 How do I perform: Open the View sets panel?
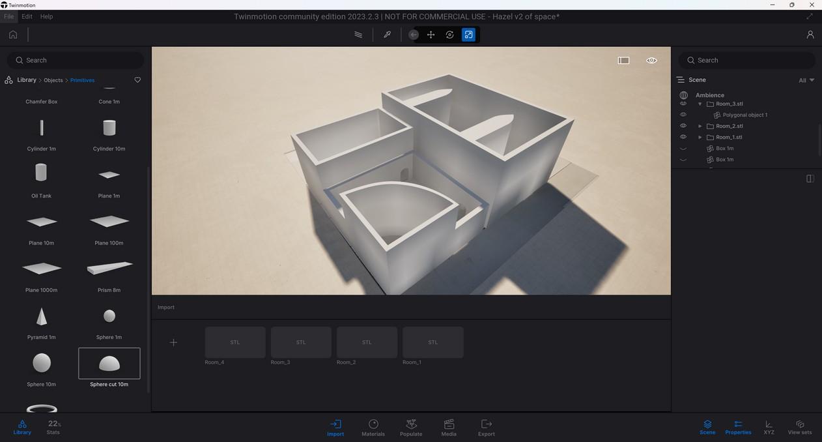point(800,427)
